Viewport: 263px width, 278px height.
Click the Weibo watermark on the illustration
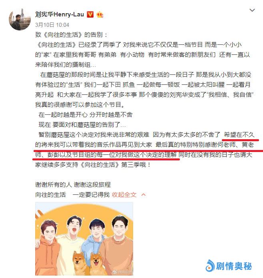pyautogui.click(x=123, y=271)
